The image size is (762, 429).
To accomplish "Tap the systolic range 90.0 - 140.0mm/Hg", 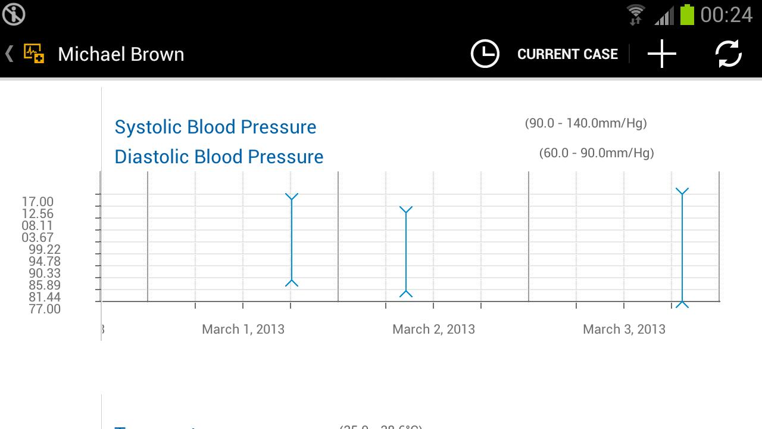I will (585, 123).
